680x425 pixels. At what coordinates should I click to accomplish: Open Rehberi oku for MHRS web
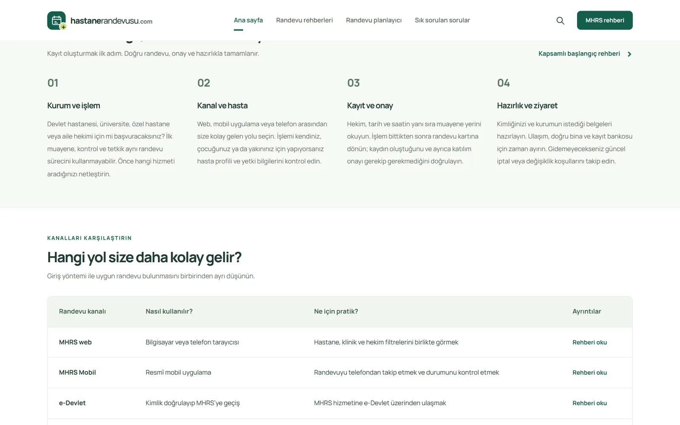(x=589, y=343)
